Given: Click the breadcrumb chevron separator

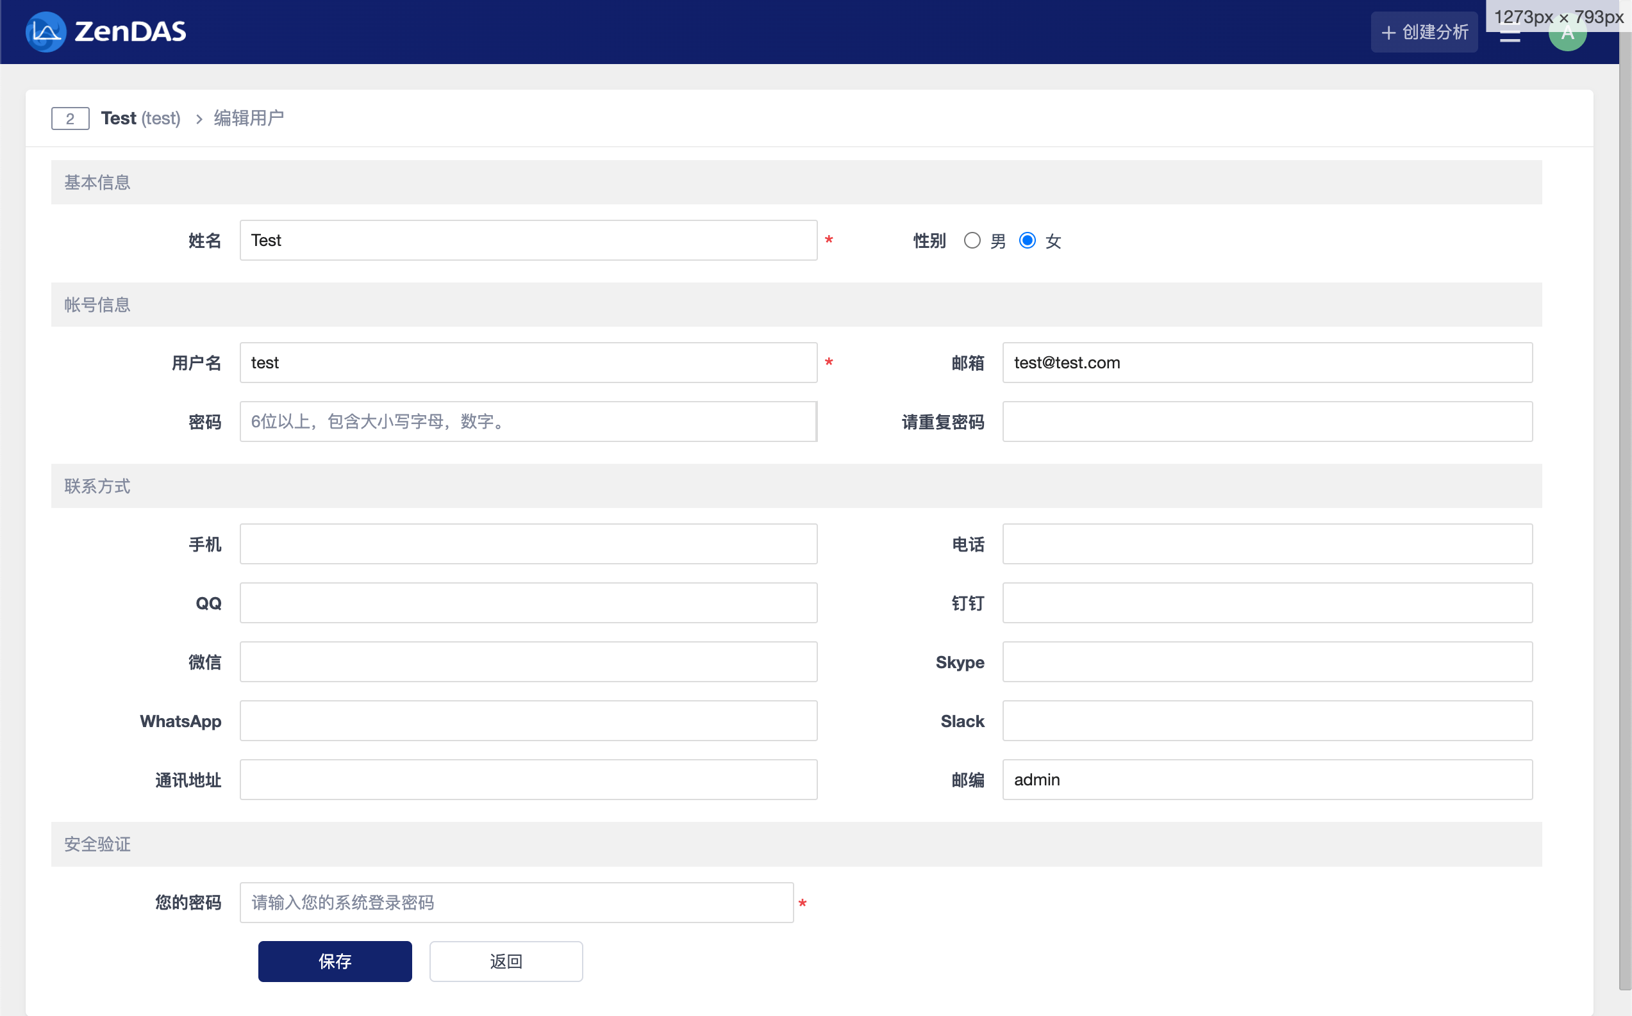Looking at the screenshot, I should tap(199, 119).
